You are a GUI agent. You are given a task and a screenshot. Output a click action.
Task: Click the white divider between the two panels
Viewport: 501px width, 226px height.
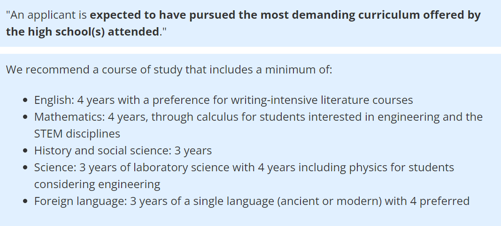click(x=250, y=50)
